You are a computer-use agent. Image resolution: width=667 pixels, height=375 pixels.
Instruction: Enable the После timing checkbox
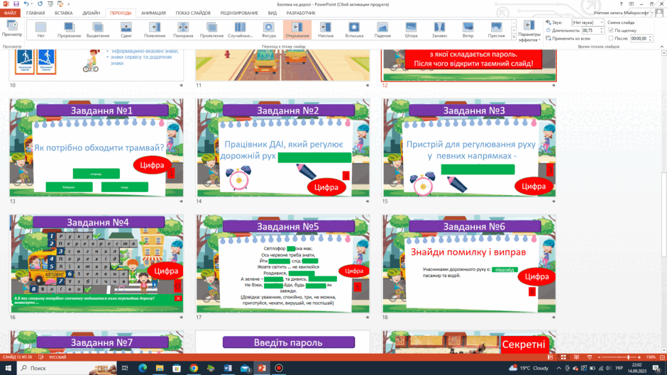point(611,38)
